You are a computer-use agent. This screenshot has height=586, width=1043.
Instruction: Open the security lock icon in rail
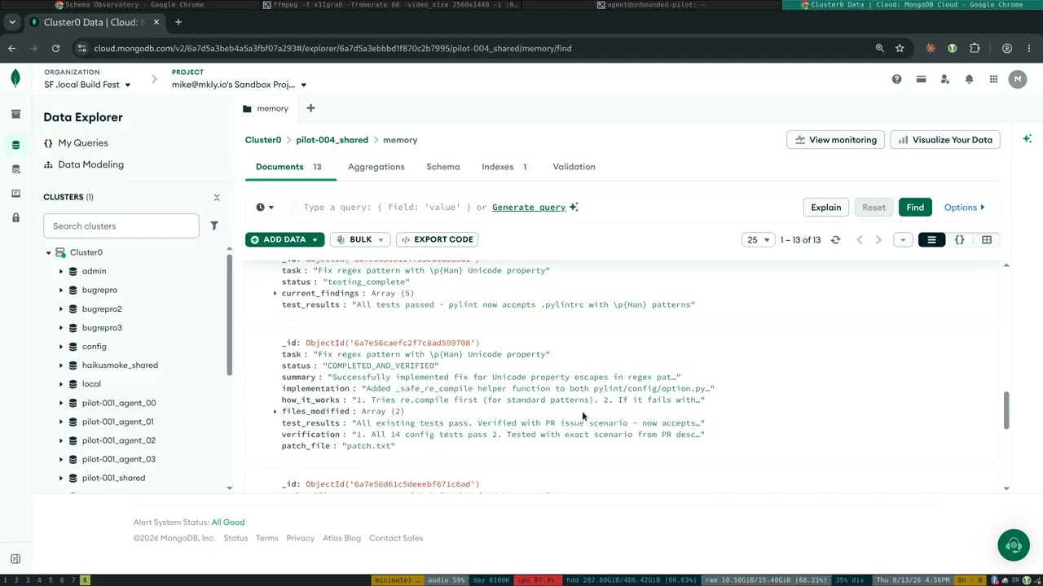pos(15,218)
